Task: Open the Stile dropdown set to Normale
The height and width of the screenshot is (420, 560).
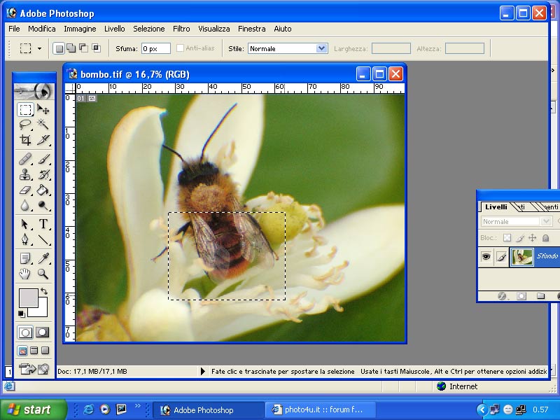Action: pyautogui.click(x=321, y=48)
